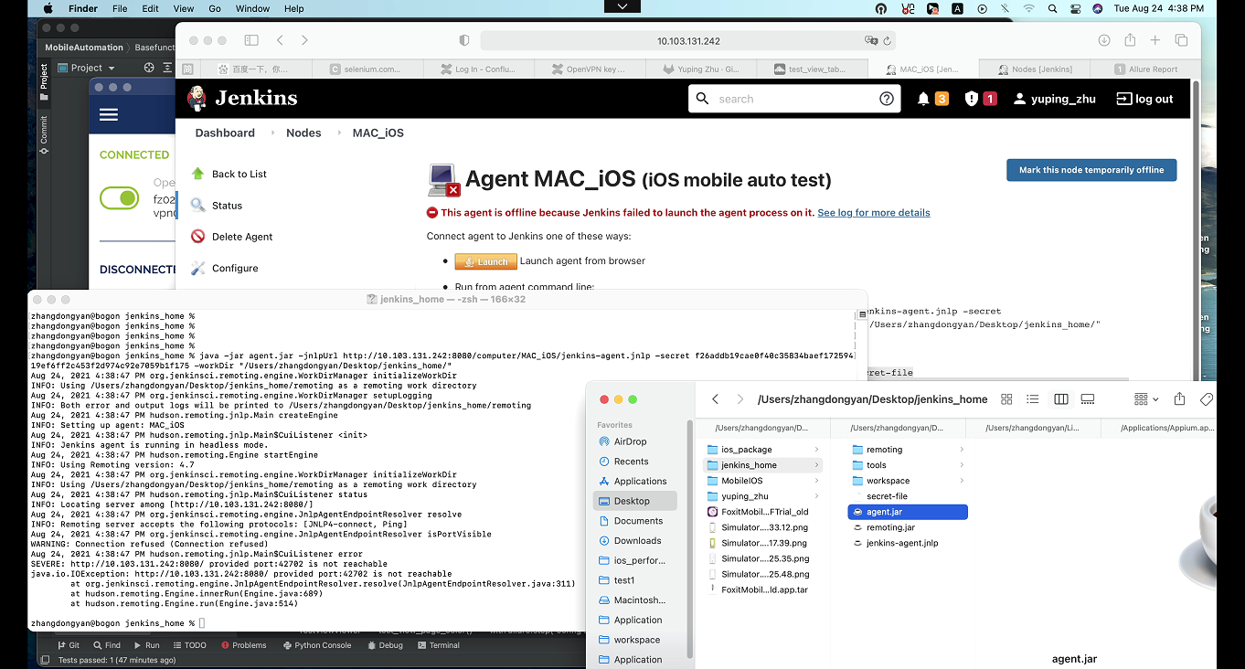This screenshot has height=669, width=1245.
Task: Select jenkins-agent.jnlp file in Finder
Action: pyautogui.click(x=901, y=543)
